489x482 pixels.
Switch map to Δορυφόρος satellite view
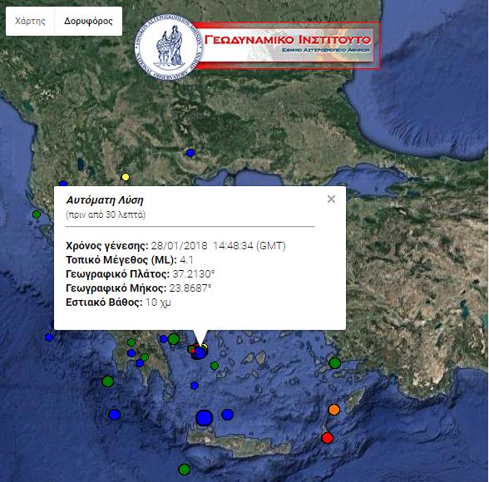[88, 21]
